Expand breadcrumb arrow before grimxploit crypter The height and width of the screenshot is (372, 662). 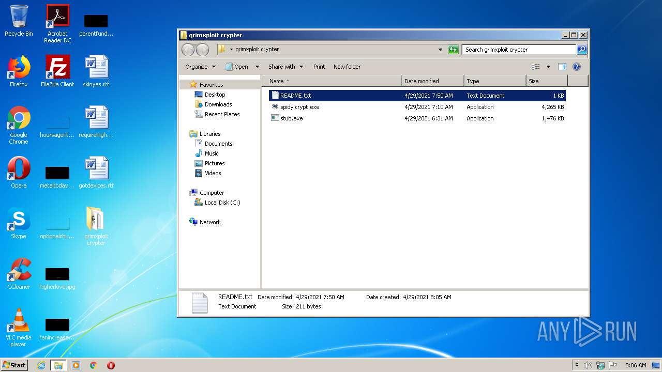click(231, 50)
